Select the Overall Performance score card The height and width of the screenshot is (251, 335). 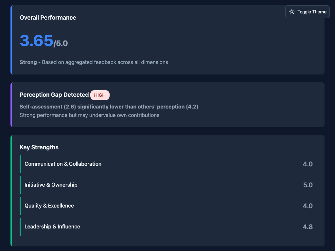pos(167,39)
